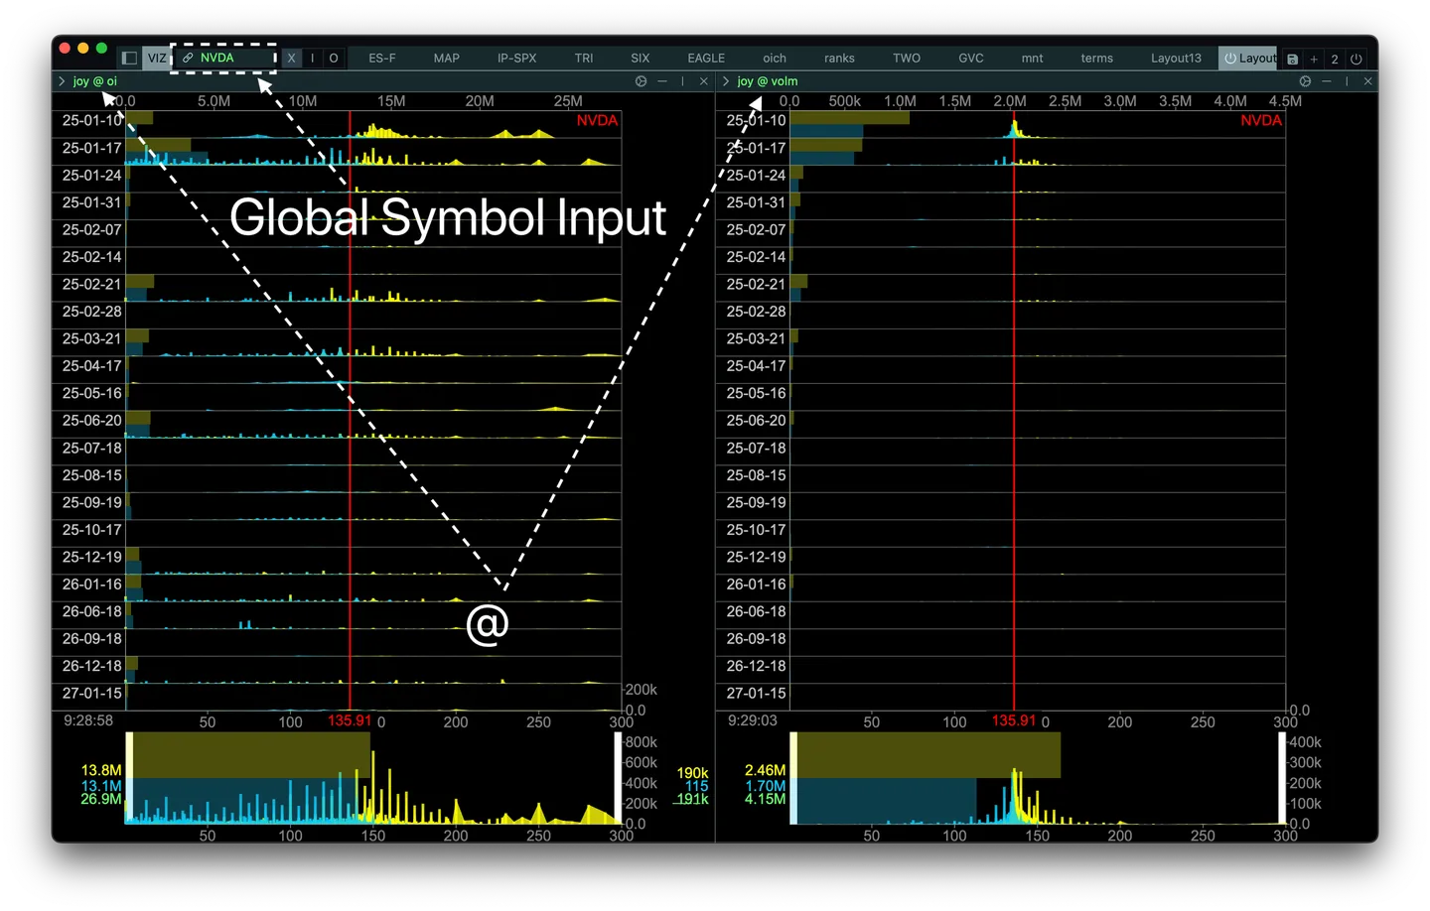Image resolution: width=1430 pixels, height=911 pixels.
Task: Open the TWO layout tab
Action: click(907, 59)
